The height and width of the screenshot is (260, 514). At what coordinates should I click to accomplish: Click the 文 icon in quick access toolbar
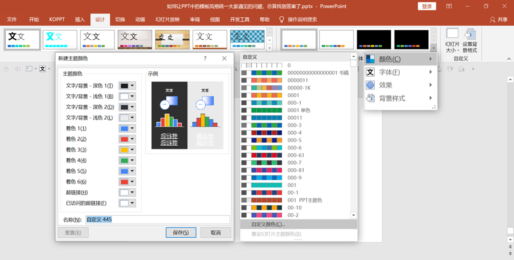42,69
